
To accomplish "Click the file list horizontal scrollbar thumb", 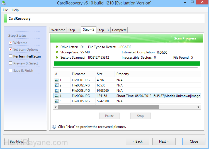I will 109,107.
